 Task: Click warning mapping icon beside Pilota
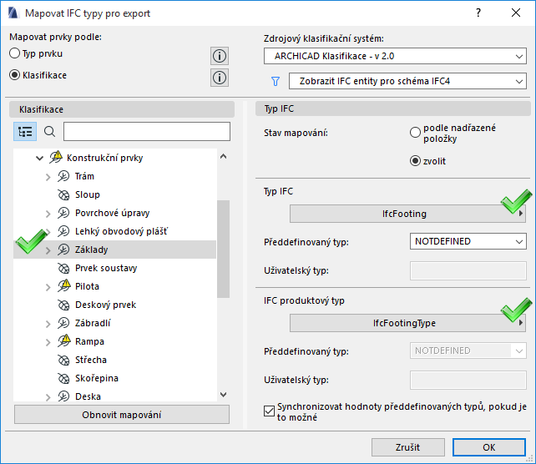pyautogui.click(x=63, y=286)
